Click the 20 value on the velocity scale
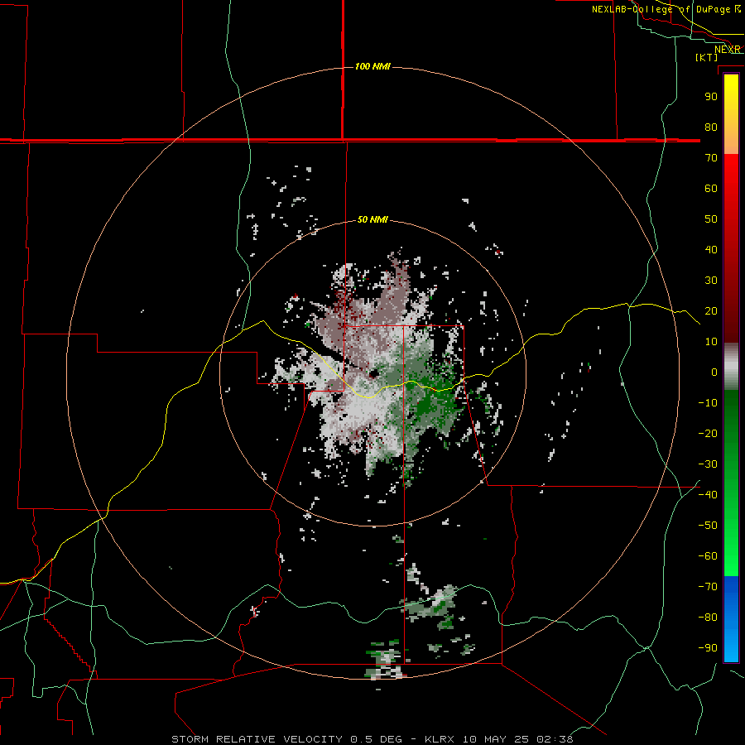 [711, 311]
